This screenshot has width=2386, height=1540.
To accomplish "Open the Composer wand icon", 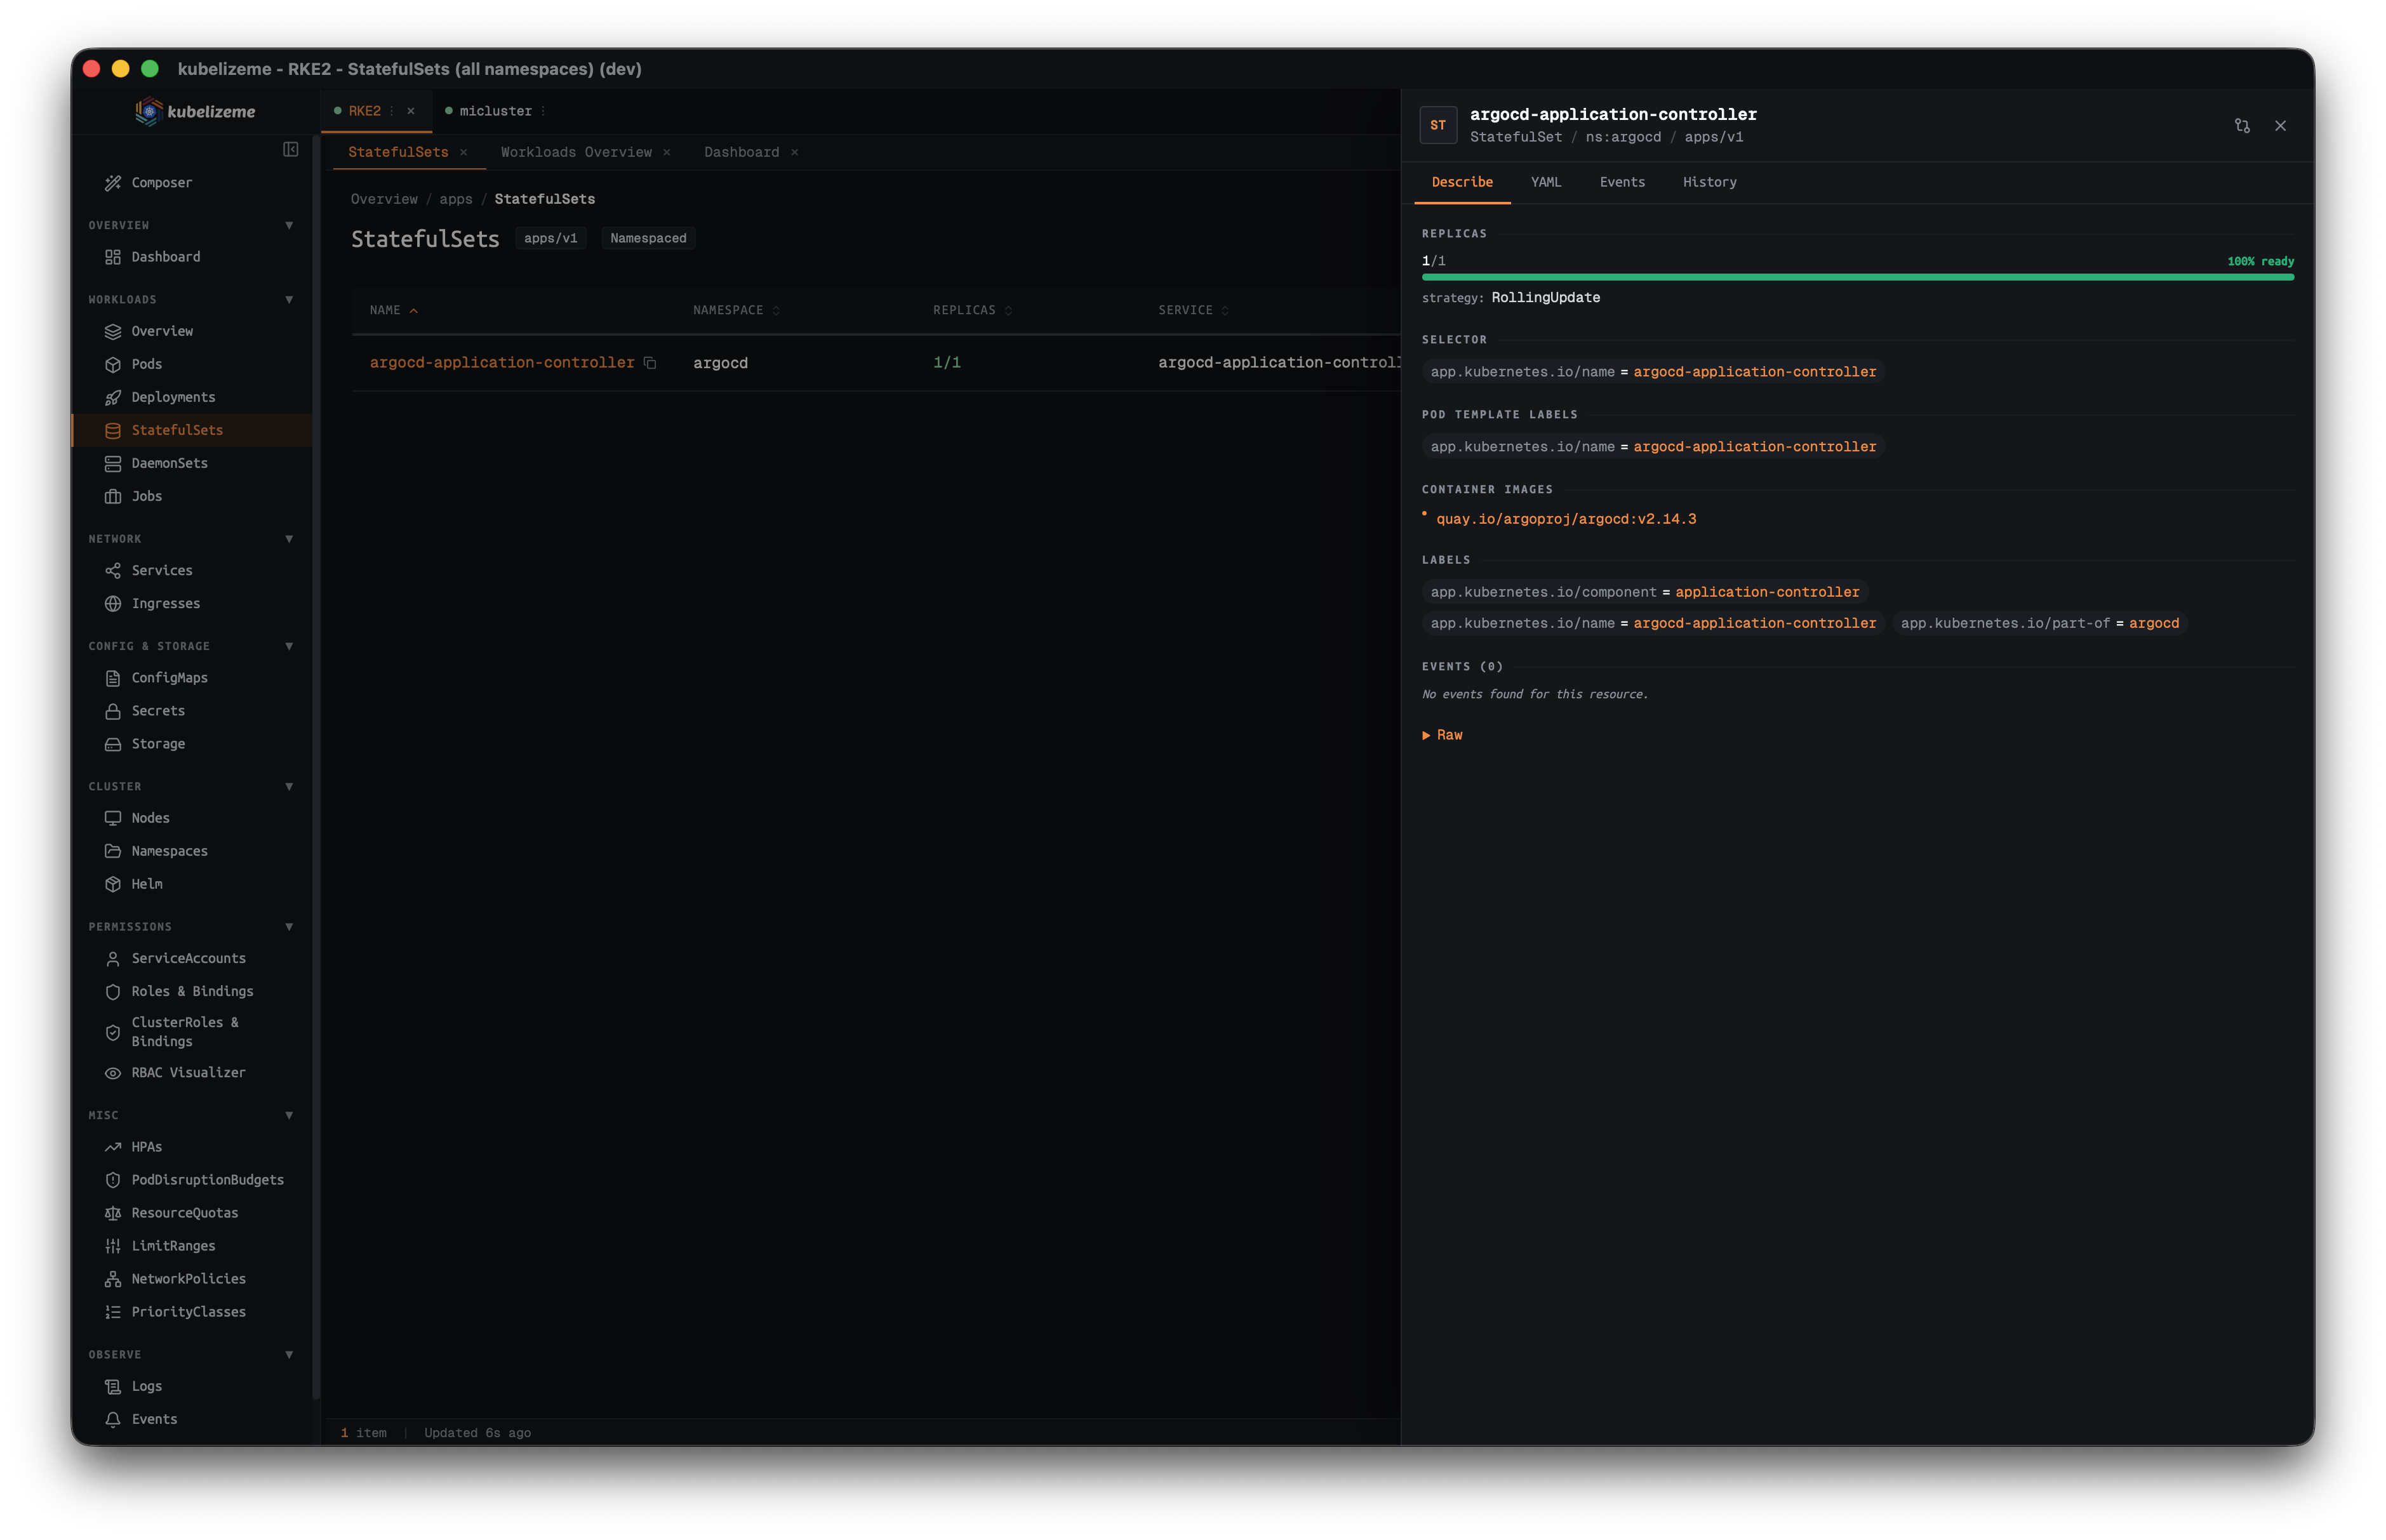I will (x=113, y=183).
